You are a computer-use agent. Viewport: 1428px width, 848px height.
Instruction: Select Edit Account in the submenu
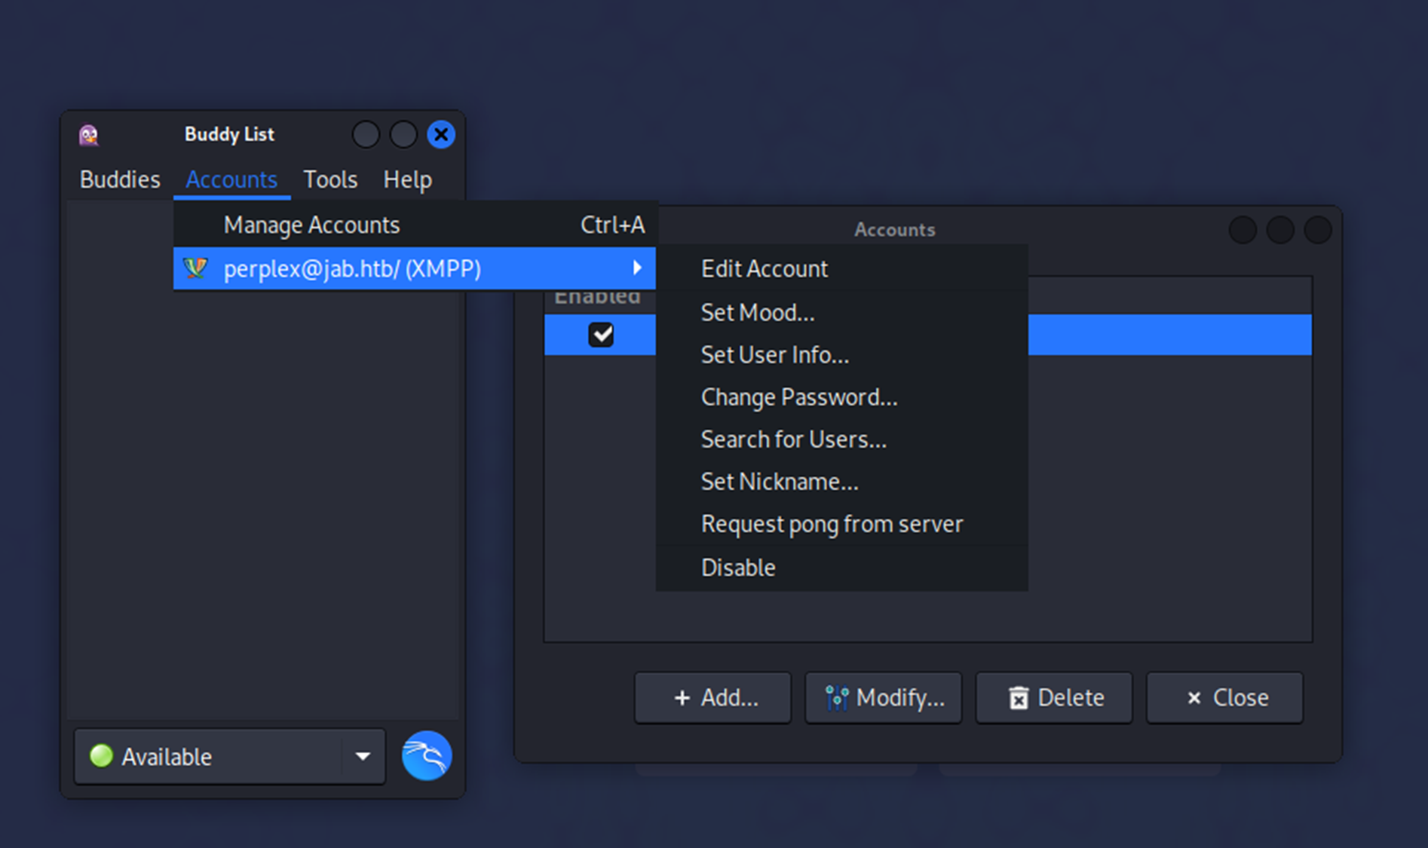tap(841, 269)
